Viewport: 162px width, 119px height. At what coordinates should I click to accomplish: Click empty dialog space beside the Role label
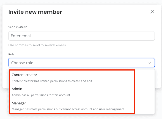[x=83, y=54]
